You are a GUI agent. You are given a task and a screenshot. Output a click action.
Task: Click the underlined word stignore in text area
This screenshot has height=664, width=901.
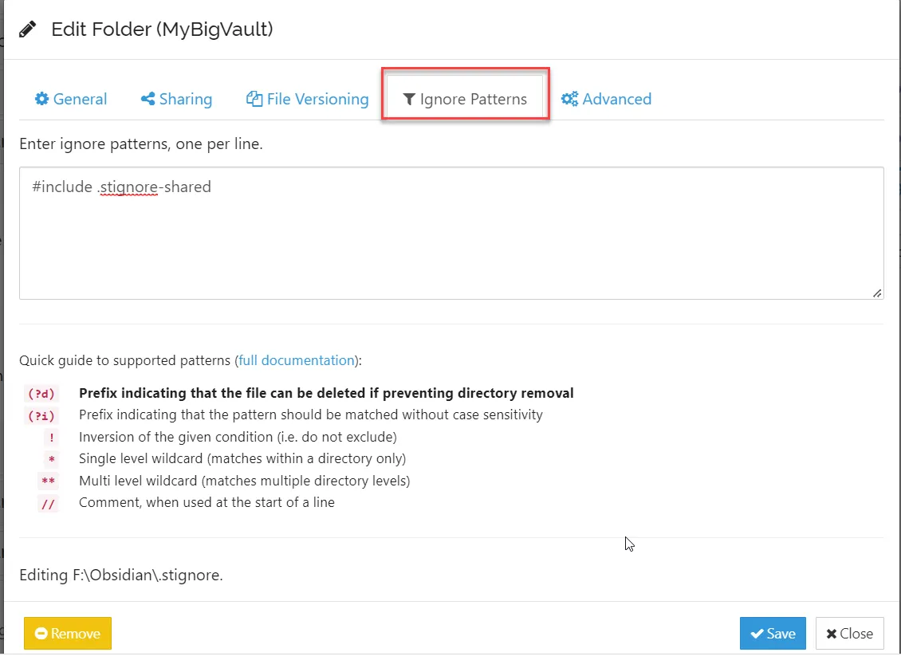pyautogui.click(x=129, y=188)
